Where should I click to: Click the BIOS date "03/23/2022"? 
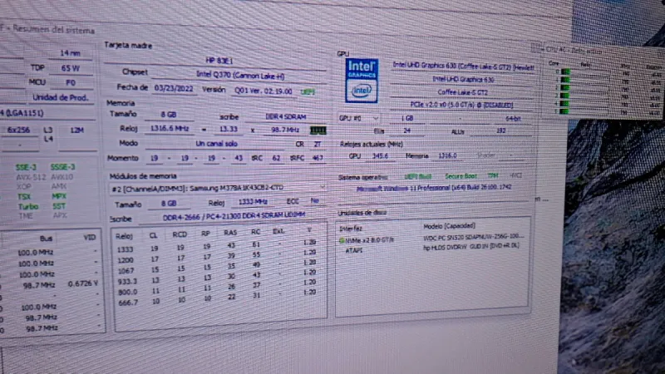(174, 89)
